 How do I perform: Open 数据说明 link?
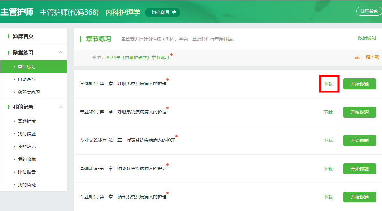(367, 38)
